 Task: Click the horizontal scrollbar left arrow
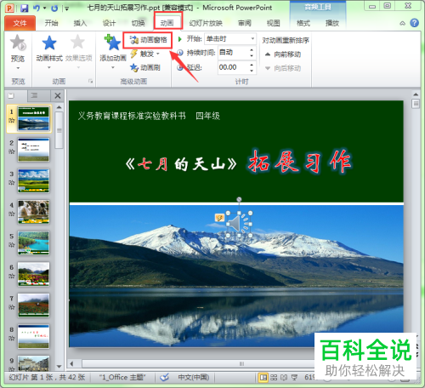[x=71, y=363]
